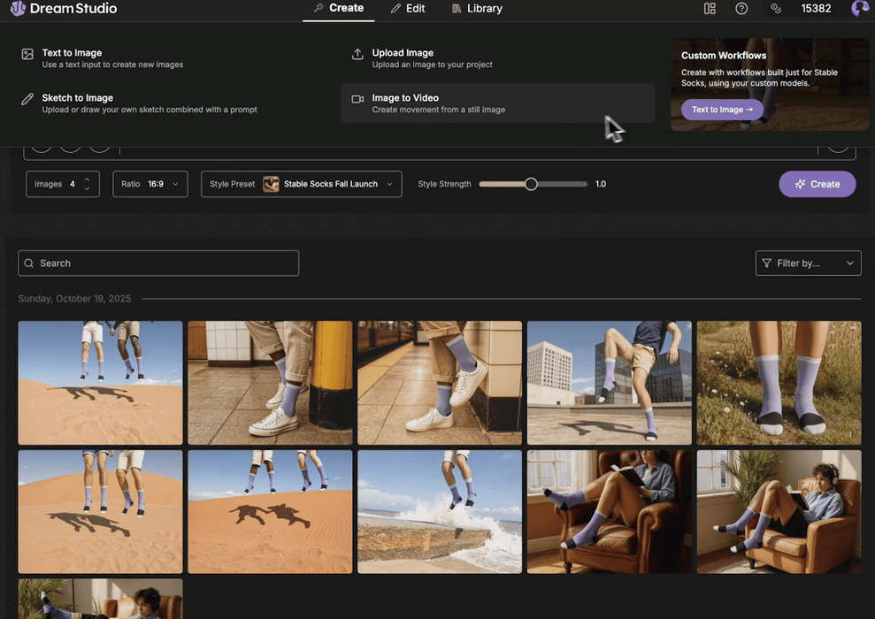Click the Text to Image picture icon
Image resolution: width=875 pixels, height=619 pixels.
(27, 54)
